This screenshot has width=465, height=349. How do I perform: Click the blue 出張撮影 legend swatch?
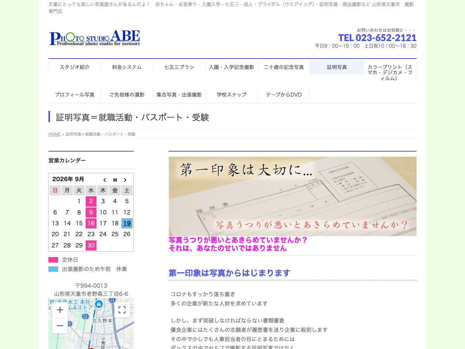coord(53,269)
